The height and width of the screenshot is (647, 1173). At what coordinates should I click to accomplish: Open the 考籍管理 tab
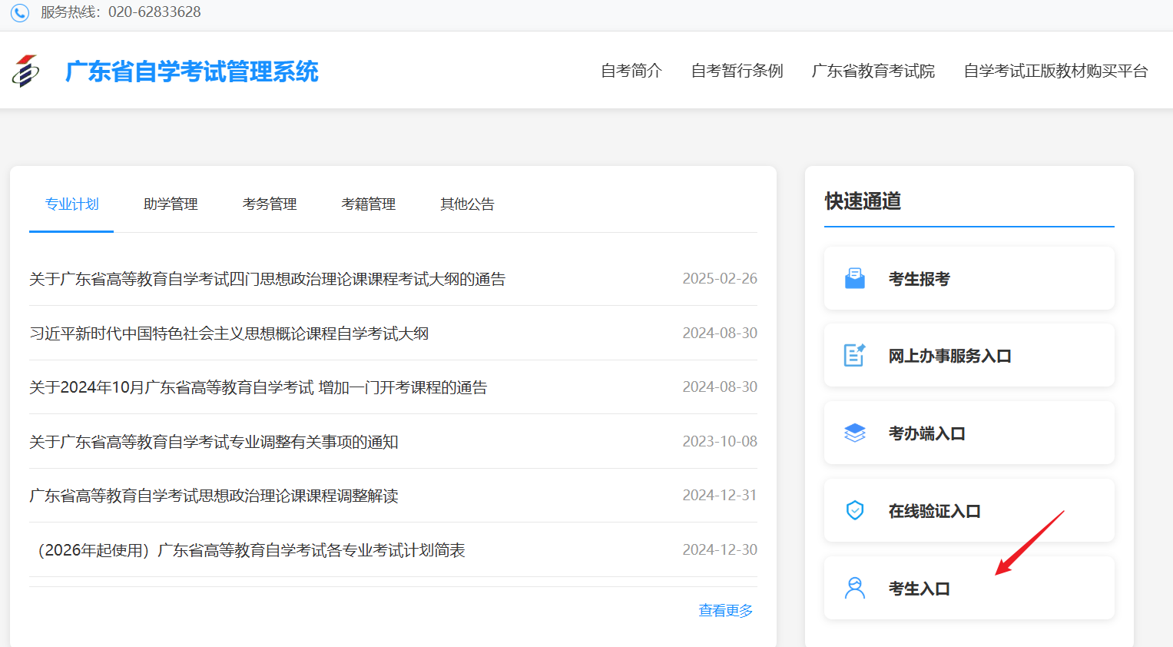(368, 204)
